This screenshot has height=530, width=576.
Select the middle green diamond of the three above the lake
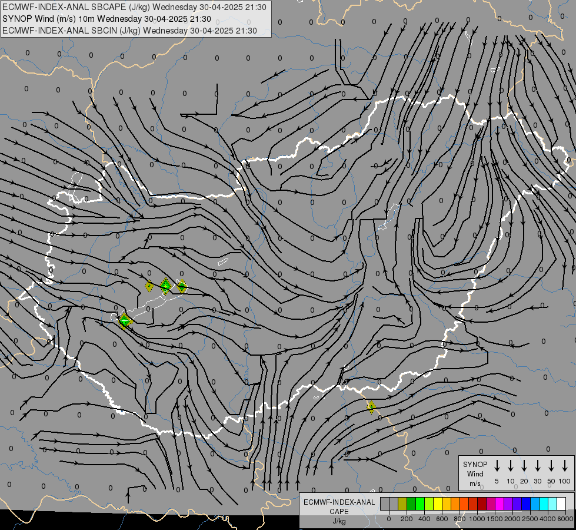click(x=166, y=286)
